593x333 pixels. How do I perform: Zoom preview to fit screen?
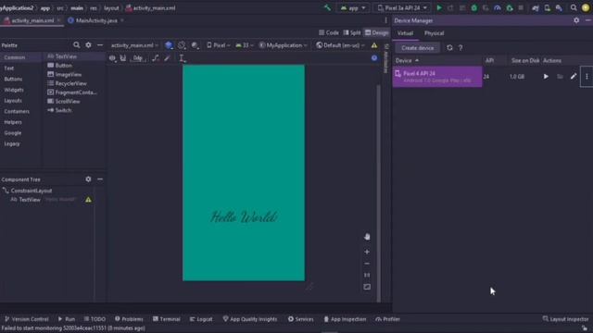[x=367, y=287]
